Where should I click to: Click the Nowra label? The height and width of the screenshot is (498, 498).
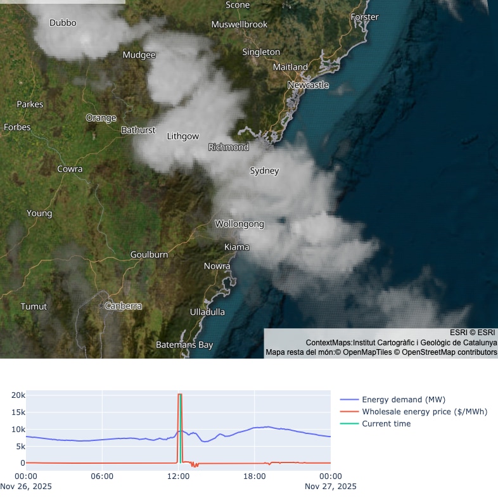(x=217, y=266)
